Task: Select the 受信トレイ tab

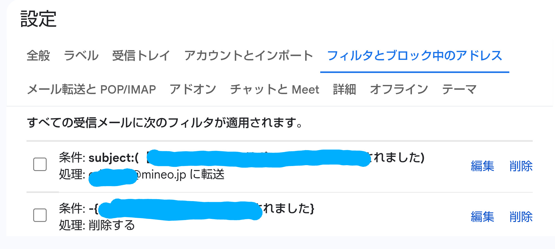Action: tap(141, 56)
